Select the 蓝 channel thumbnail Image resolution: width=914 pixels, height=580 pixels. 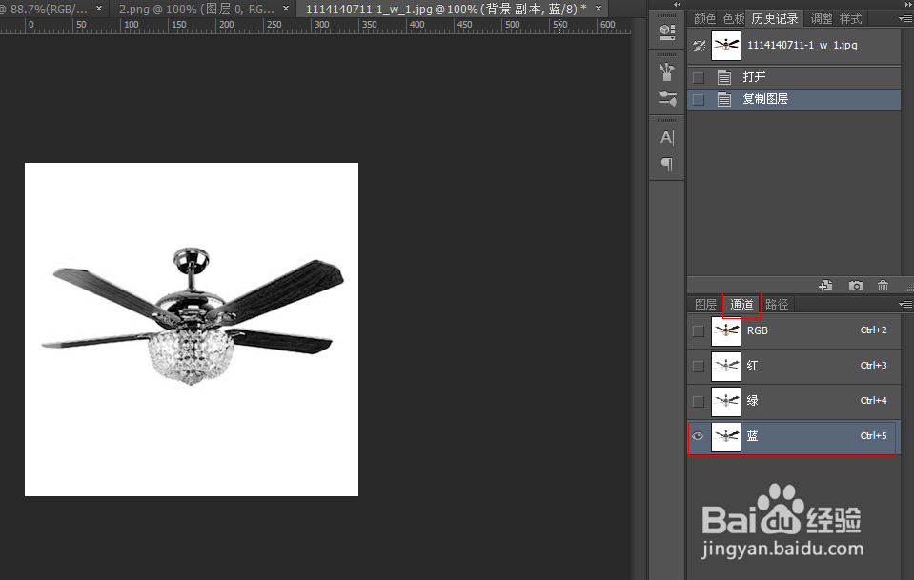tap(726, 437)
